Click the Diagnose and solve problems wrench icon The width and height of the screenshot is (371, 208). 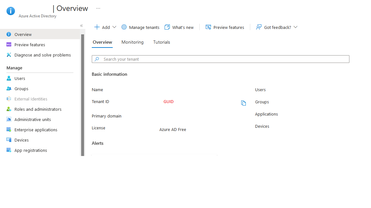pos(9,55)
